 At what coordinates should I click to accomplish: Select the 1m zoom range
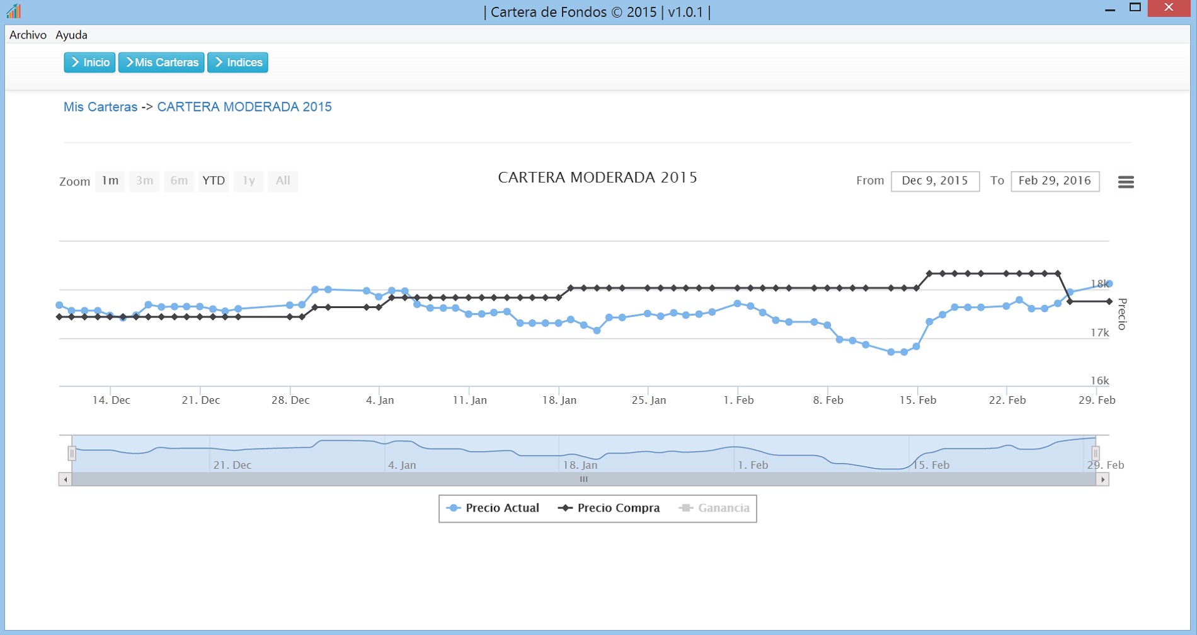(x=110, y=181)
